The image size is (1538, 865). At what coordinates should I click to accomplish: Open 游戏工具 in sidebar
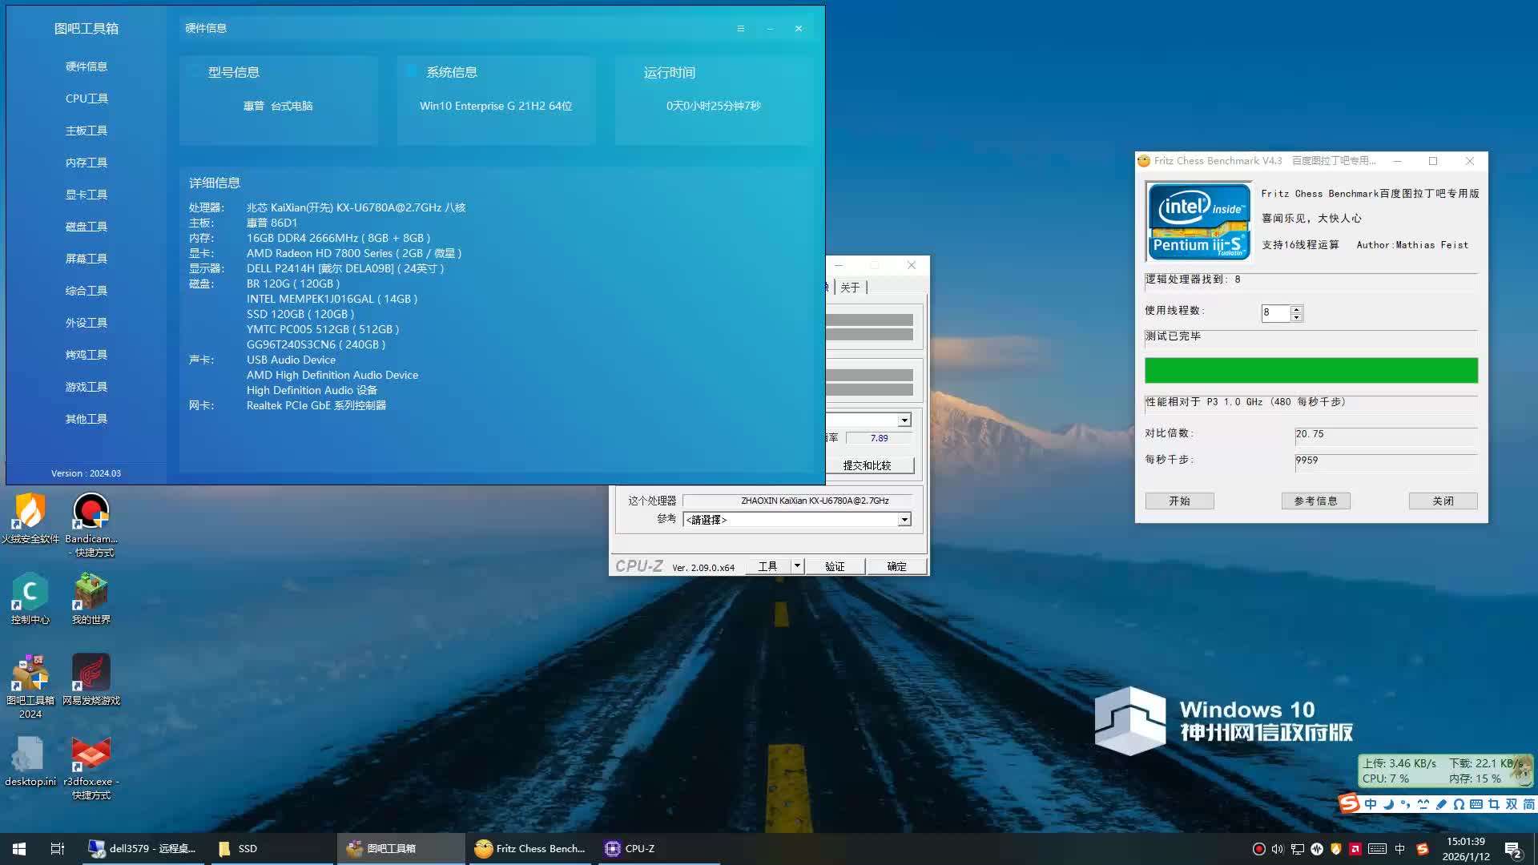(87, 387)
